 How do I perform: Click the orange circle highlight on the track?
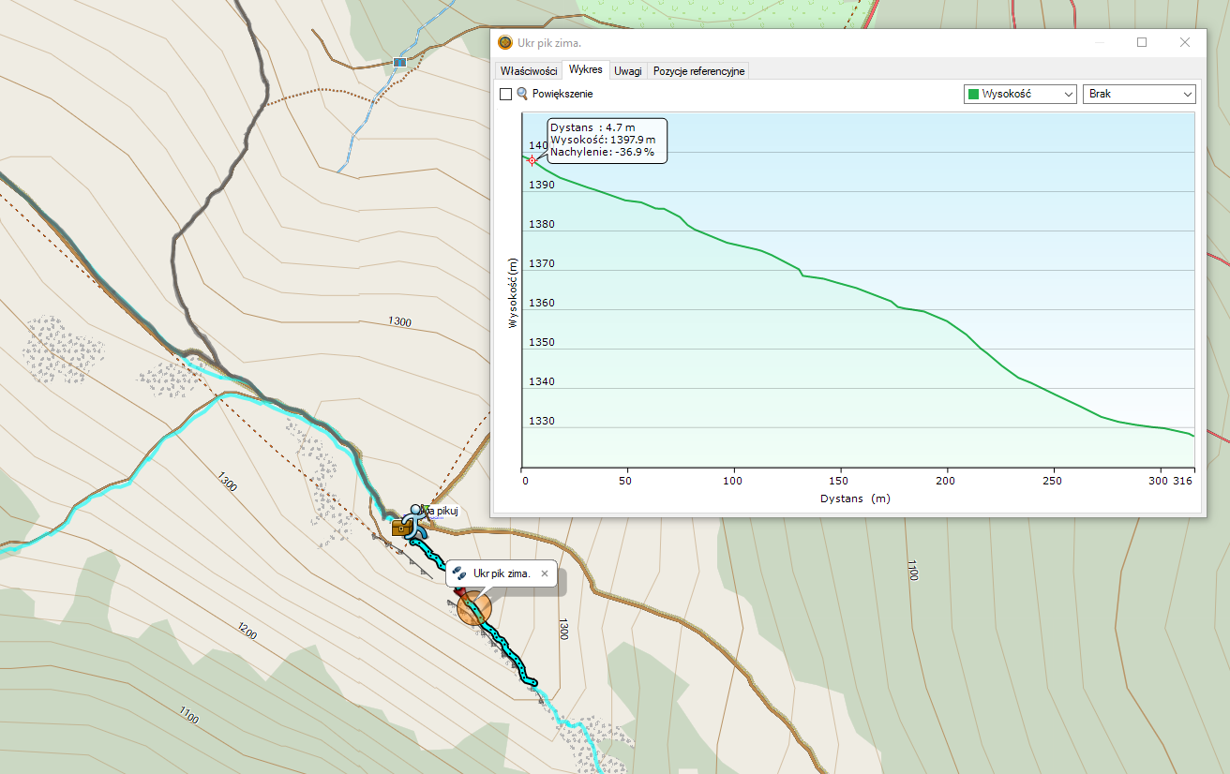[x=474, y=609]
